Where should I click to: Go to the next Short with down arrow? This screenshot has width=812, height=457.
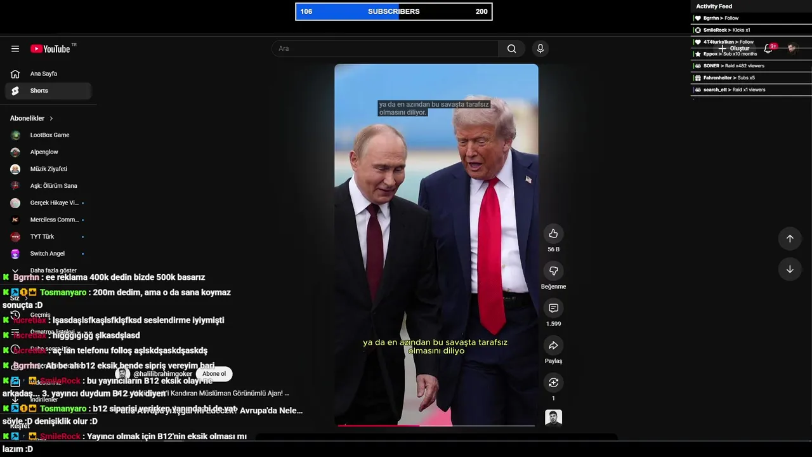click(x=790, y=269)
